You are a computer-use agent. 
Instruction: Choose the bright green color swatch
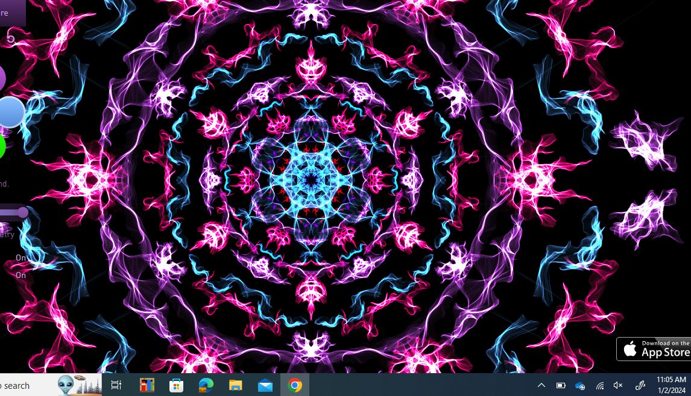pyautogui.click(x=2, y=147)
